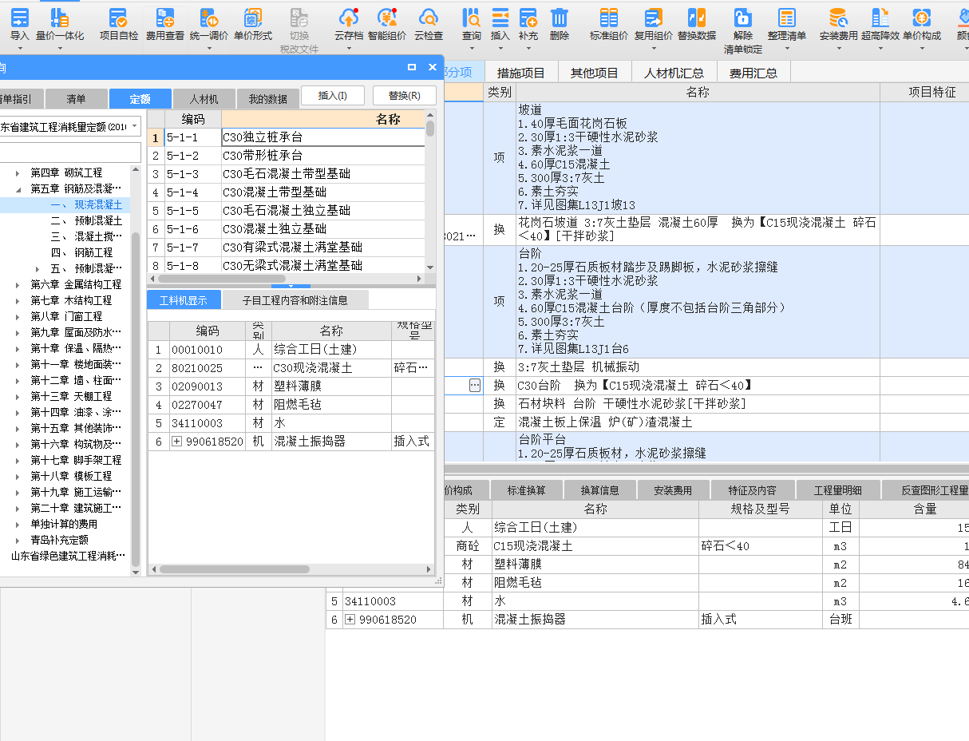969x741 pixels.
Task: Open the 费用汇总 tab
Action: 753,72
